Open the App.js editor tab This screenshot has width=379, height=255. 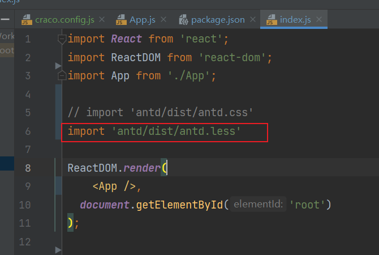pos(143,20)
